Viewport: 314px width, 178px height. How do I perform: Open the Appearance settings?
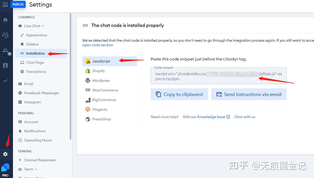click(36, 35)
